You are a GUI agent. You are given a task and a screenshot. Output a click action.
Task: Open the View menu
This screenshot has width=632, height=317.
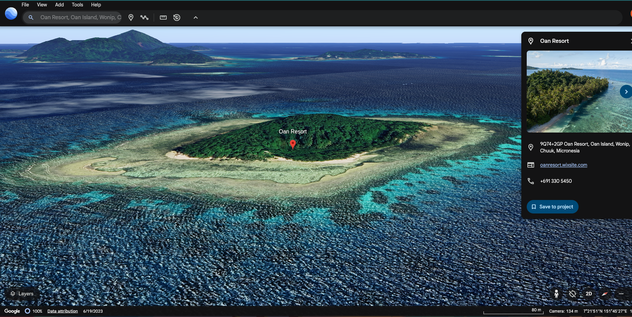click(x=42, y=5)
